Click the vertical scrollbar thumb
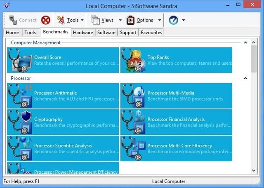Screen dimensions: 264x188 tap(254, 59)
